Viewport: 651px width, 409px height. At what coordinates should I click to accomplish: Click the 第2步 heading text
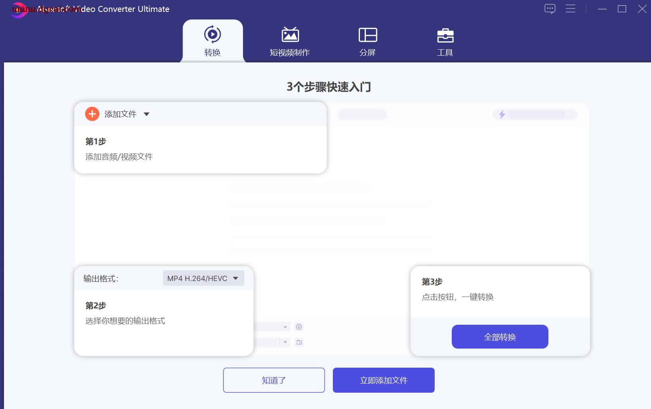96,306
